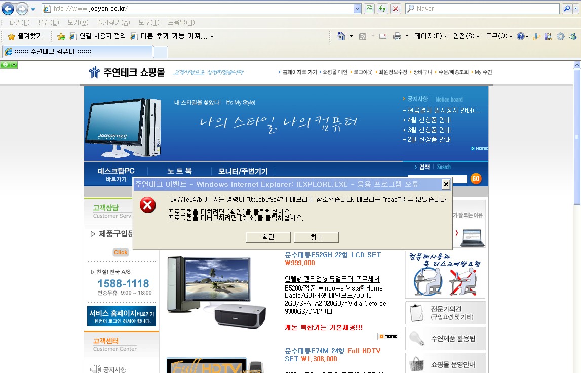Click the read mail icon

pos(383,36)
